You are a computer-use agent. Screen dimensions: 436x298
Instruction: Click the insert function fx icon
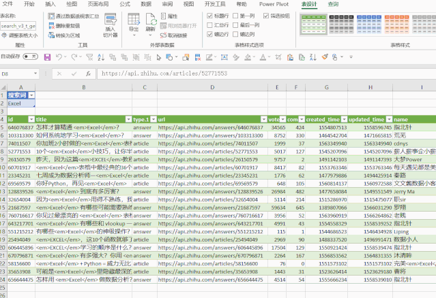pyautogui.click(x=88, y=73)
